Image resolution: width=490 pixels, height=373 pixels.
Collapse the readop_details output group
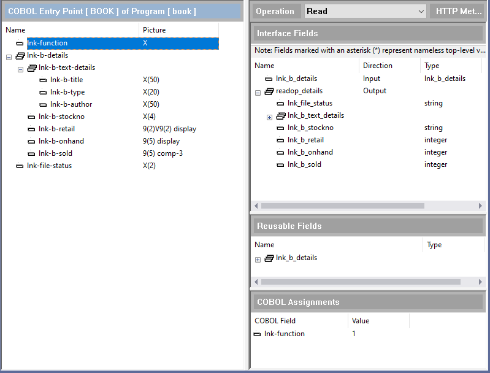[258, 92]
